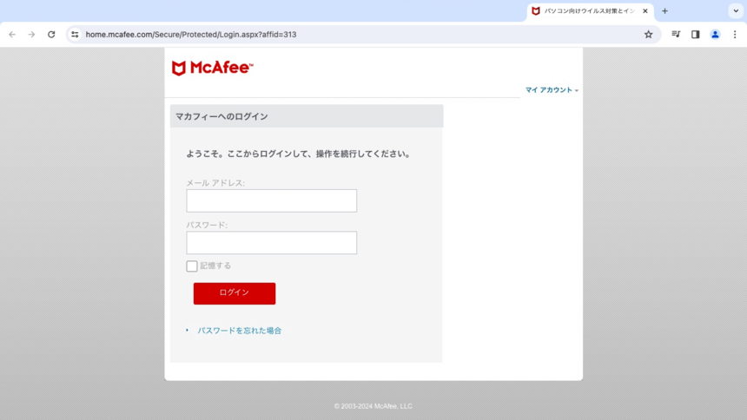Open the Chrome profile avatar
Image resolution: width=747 pixels, height=420 pixels.
[x=715, y=35]
